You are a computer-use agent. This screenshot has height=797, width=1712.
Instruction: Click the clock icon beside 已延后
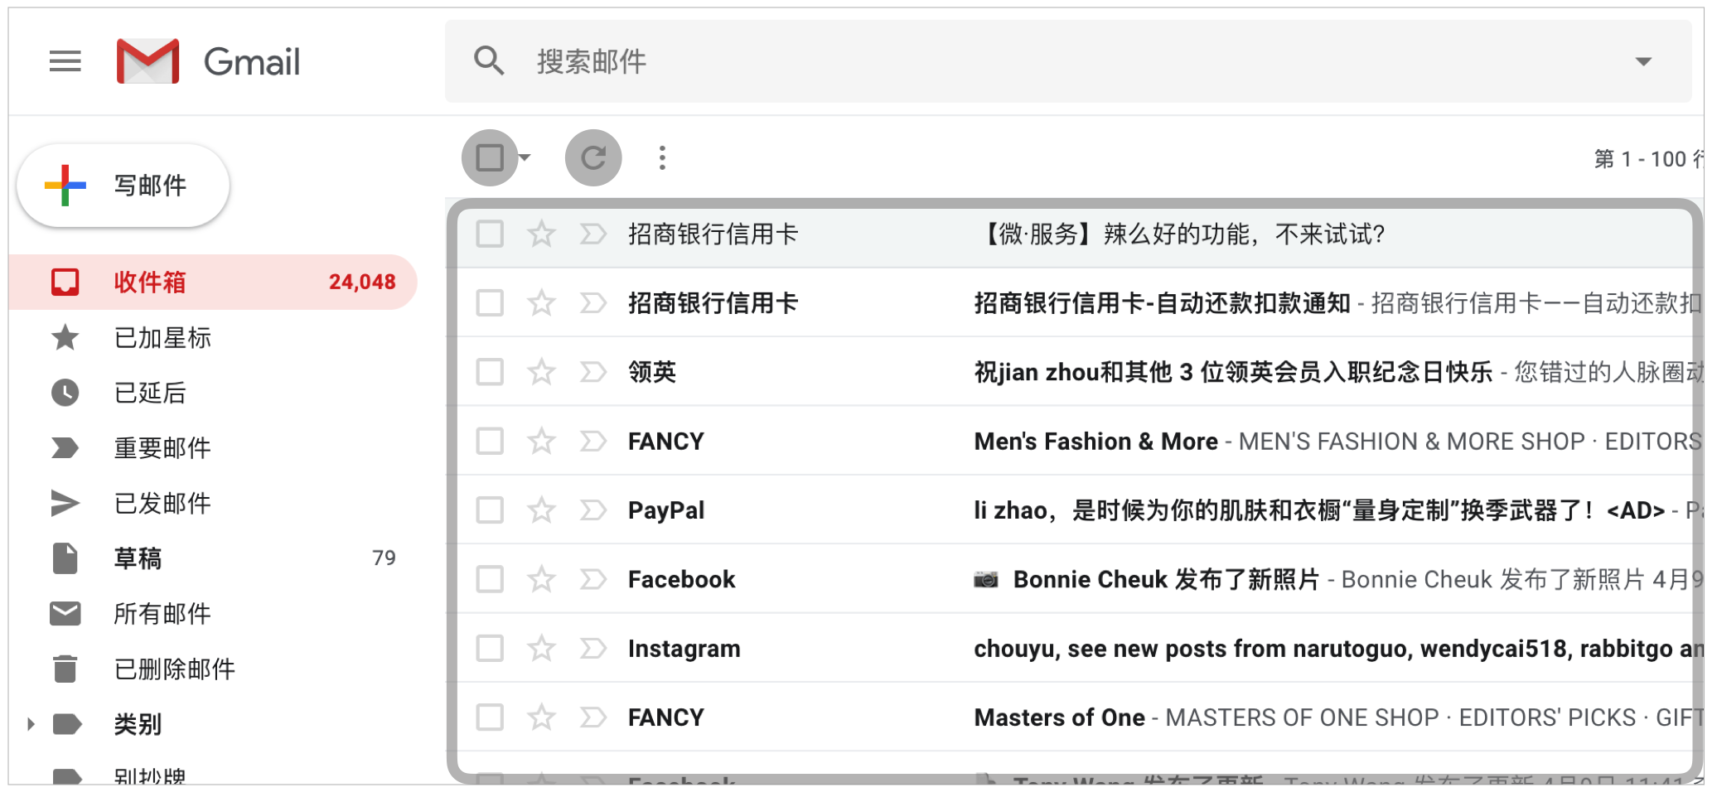[x=65, y=392]
